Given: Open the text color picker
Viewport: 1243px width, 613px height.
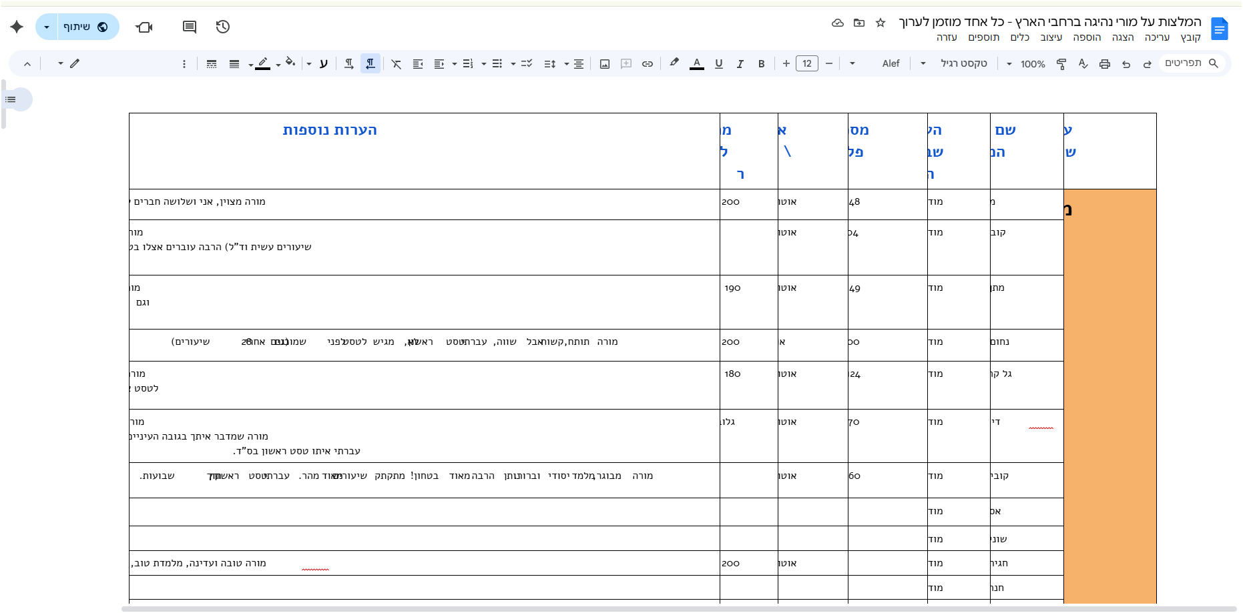Looking at the screenshot, I should (697, 64).
